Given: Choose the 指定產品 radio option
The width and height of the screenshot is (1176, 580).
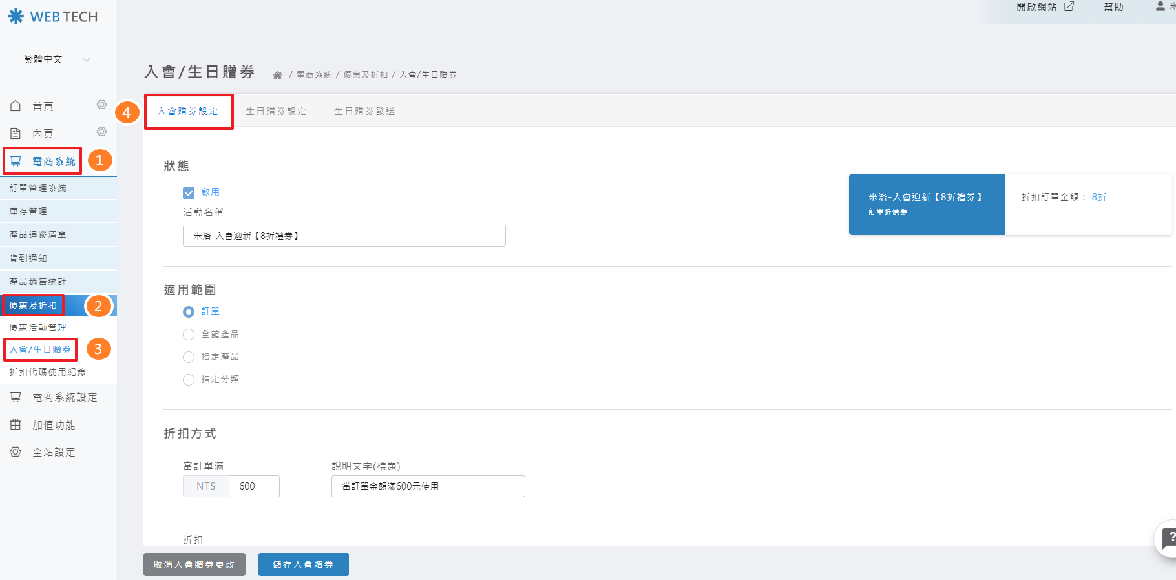Looking at the screenshot, I should point(189,357).
